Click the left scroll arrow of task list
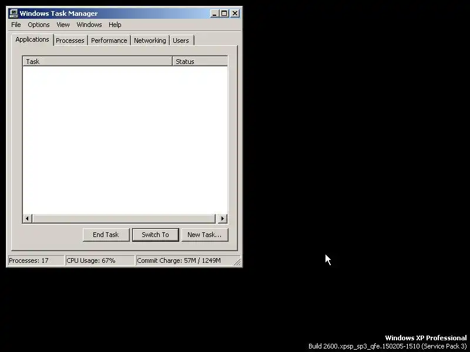The height and width of the screenshot is (352, 470). click(27, 218)
